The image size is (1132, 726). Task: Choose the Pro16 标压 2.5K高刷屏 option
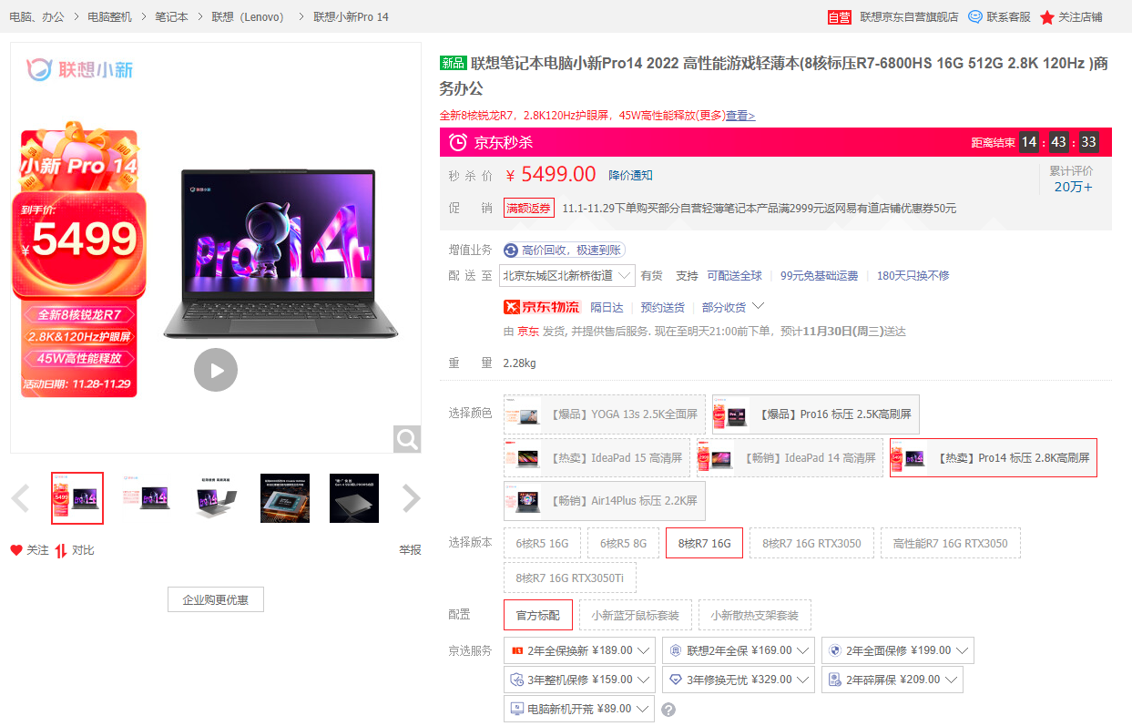[816, 414]
